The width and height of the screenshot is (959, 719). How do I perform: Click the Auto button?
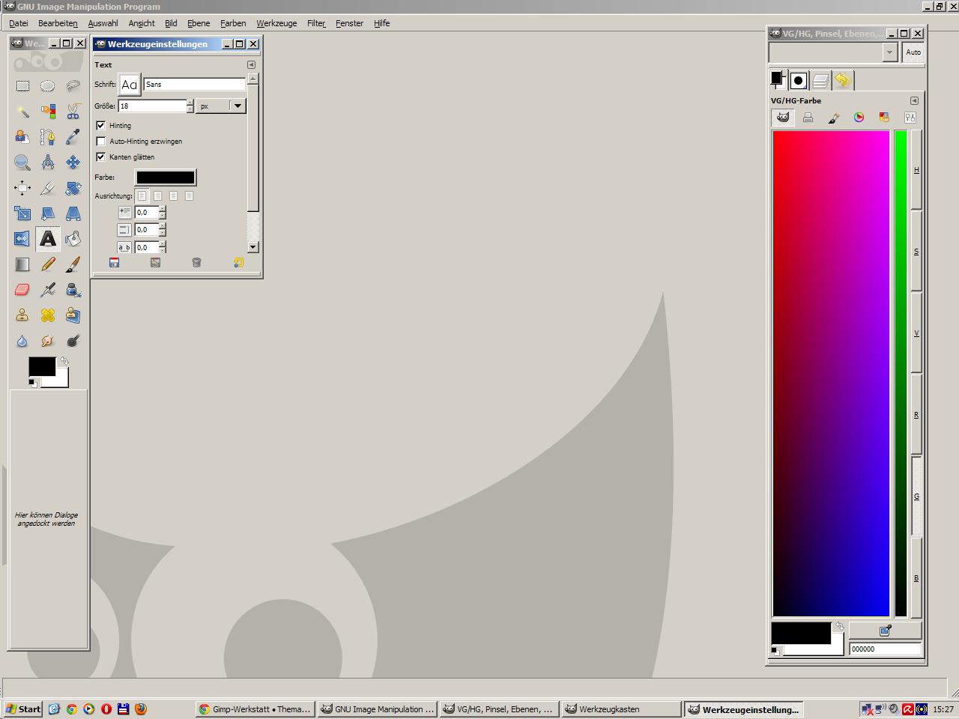[x=913, y=52]
